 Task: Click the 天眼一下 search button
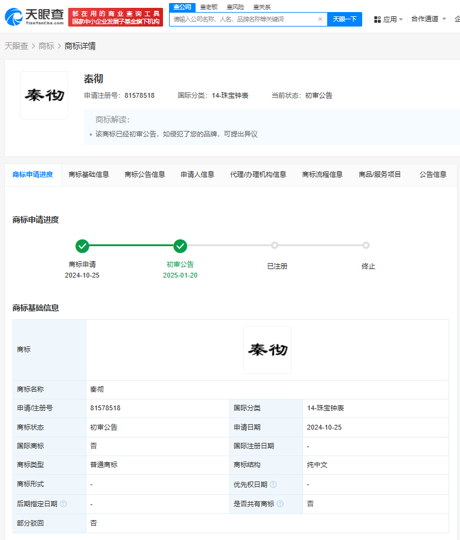coord(345,19)
